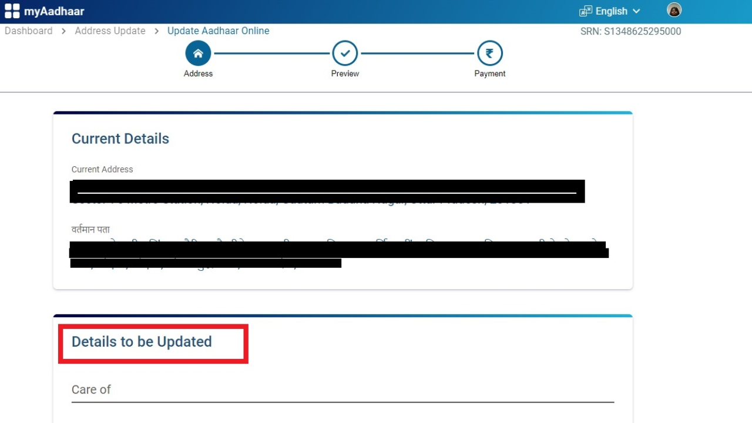The width and height of the screenshot is (752, 423).
Task: Select Update Aadhaar Online breadcrumb
Action: pyautogui.click(x=218, y=31)
